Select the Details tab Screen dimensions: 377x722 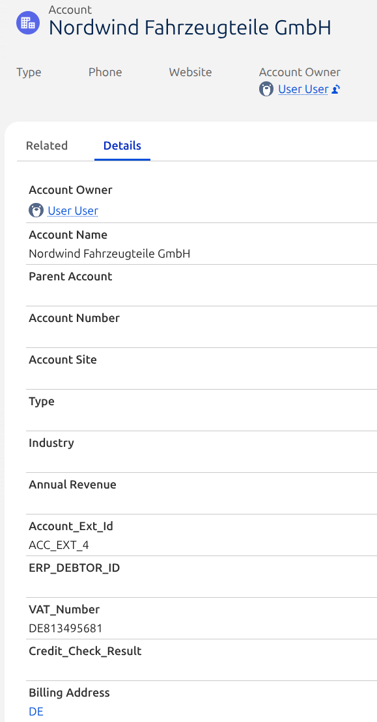point(122,146)
